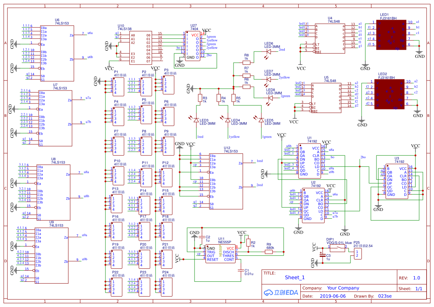Click the "THRES" pin label
The height and width of the screenshot is (307, 434).
point(228,256)
